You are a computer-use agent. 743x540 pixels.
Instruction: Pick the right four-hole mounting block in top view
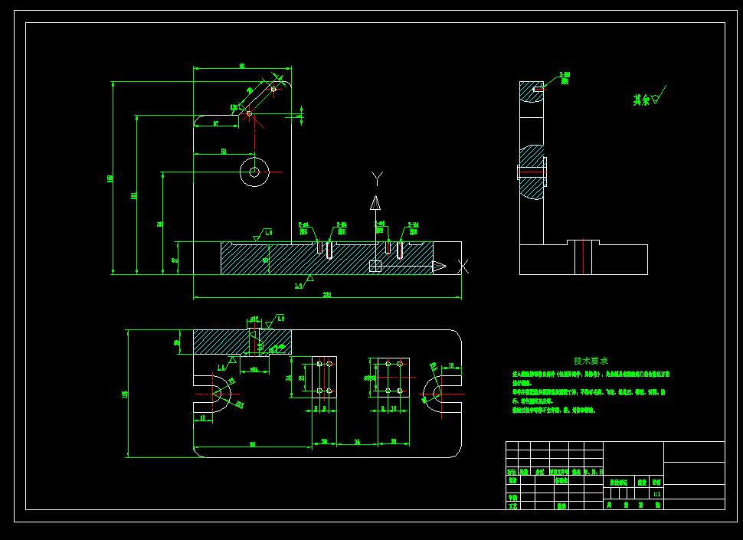click(394, 378)
